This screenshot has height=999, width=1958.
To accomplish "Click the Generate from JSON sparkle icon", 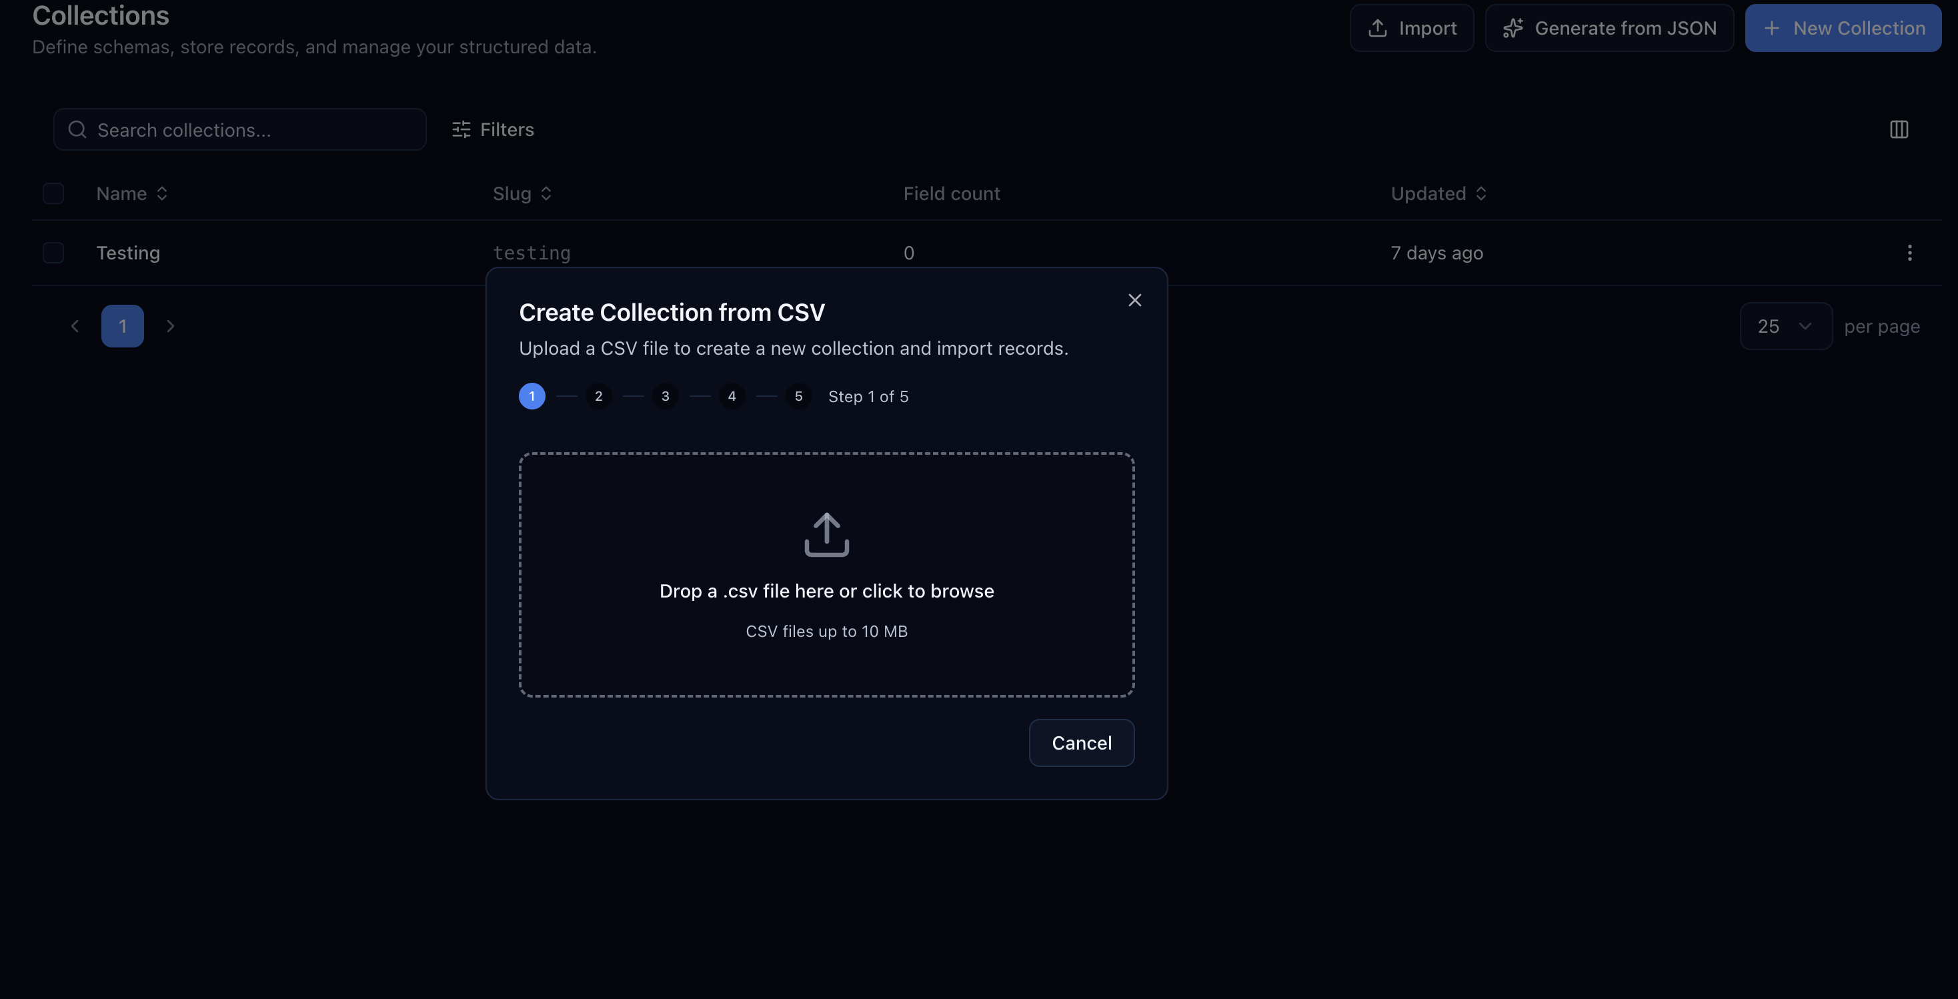I will point(1512,28).
